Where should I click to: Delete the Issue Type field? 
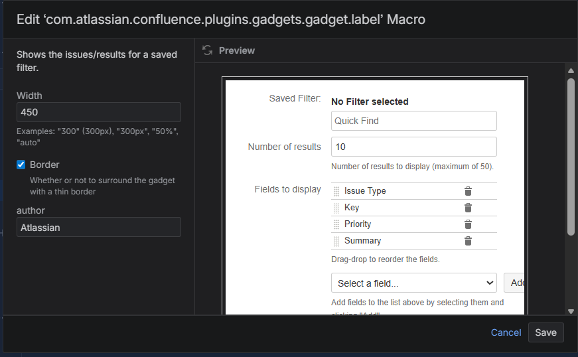468,191
